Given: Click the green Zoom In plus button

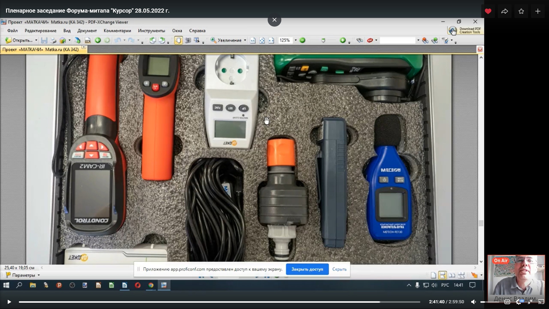Looking at the screenshot, I should (x=343, y=40).
